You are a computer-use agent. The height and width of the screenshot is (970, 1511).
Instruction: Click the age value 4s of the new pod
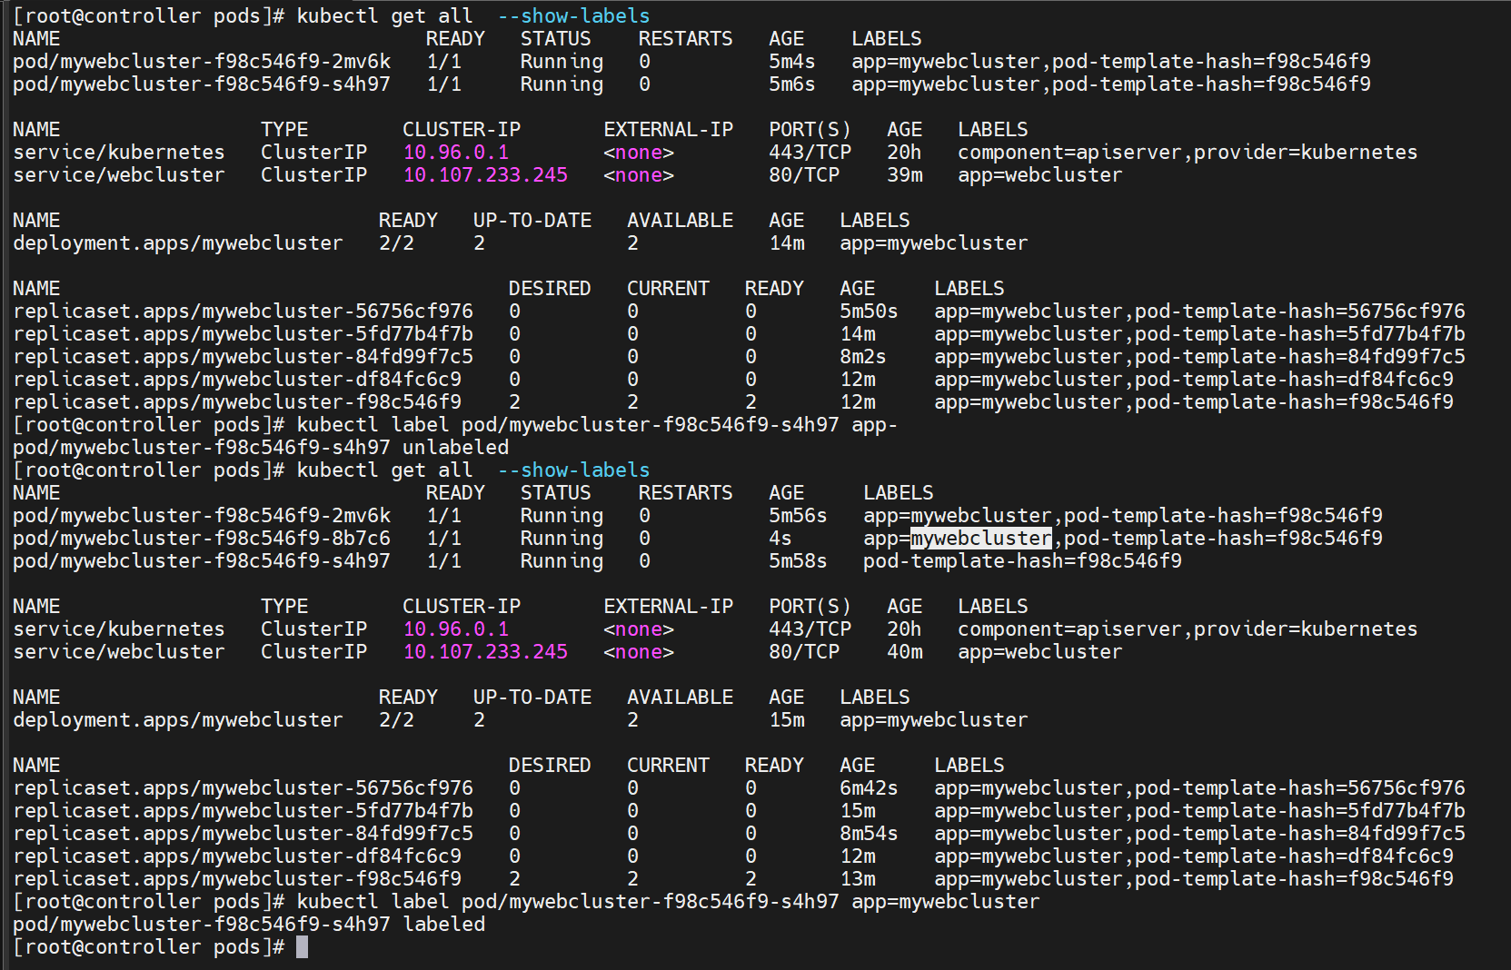pyautogui.click(x=780, y=539)
